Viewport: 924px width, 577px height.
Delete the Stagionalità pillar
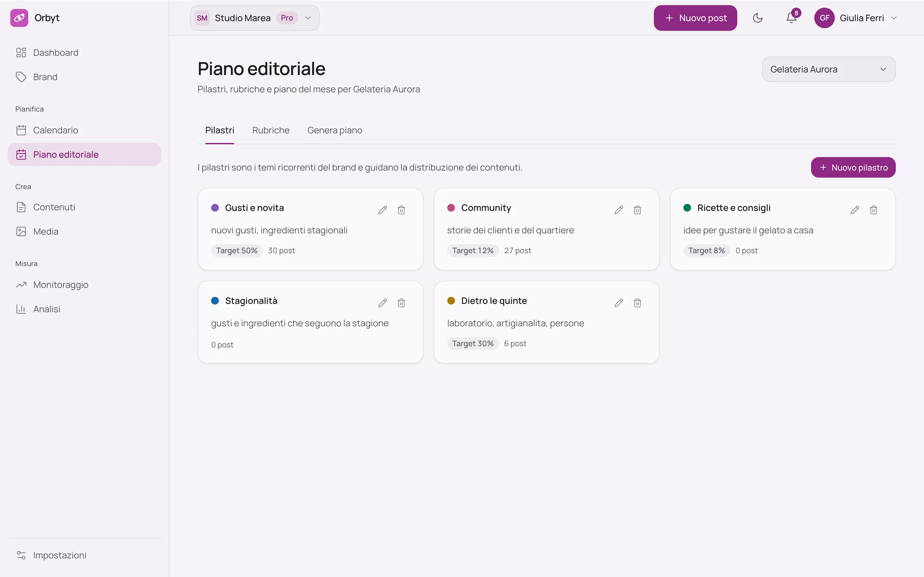[x=401, y=303]
